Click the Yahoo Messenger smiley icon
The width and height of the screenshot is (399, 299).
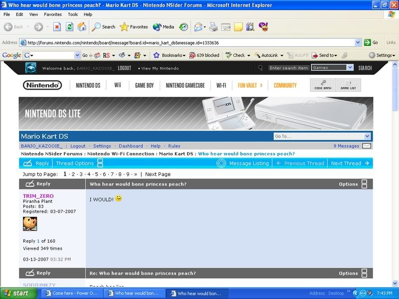point(264,27)
